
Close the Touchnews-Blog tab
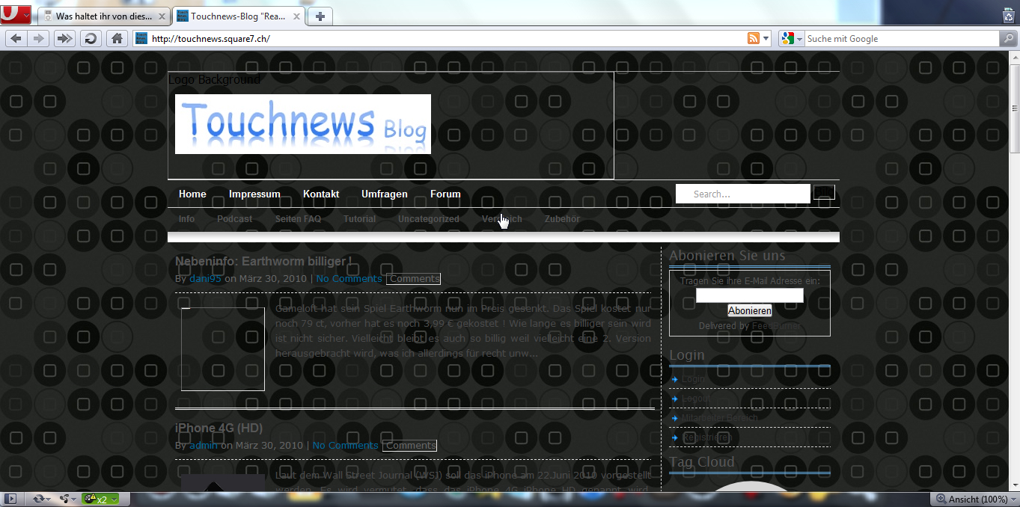coord(297,16)
